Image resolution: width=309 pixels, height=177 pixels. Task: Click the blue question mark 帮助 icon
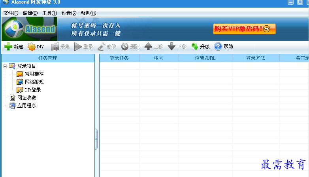(x=218, y=47)
